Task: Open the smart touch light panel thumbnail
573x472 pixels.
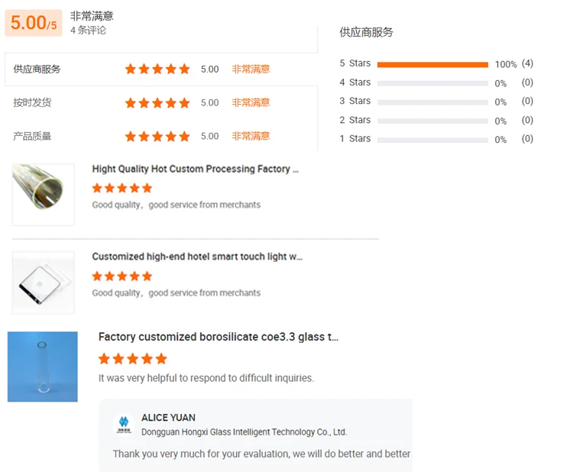Action: [x=44, y=283]
